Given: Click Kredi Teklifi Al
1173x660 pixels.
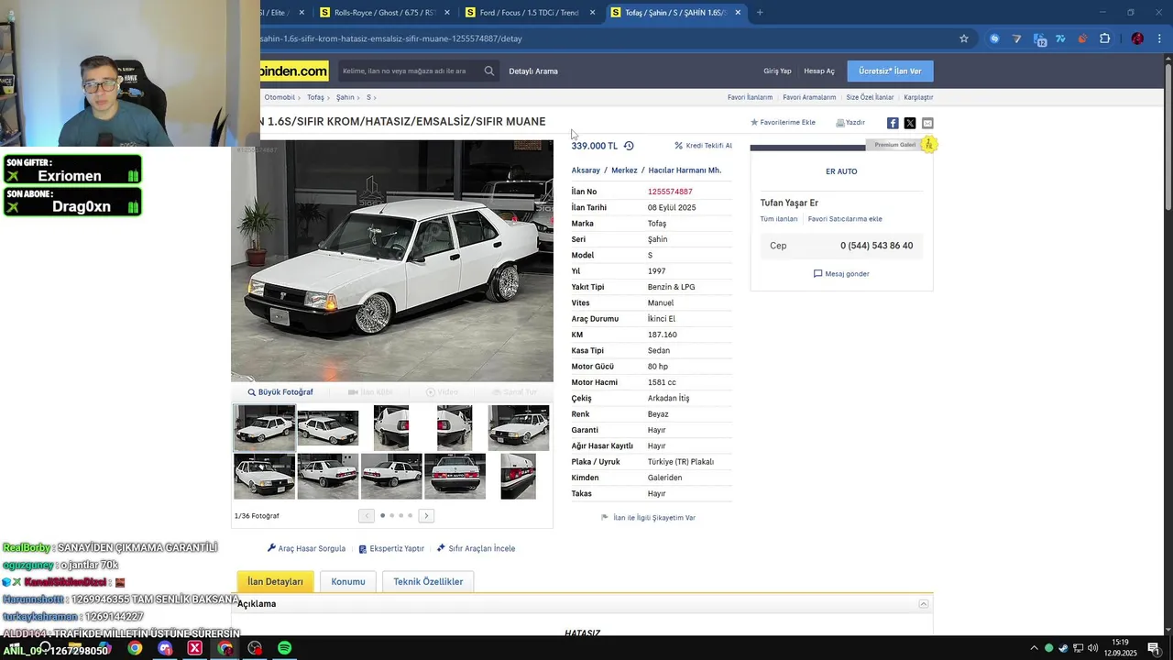Looking at the screenshot, I should pos(704,146).
